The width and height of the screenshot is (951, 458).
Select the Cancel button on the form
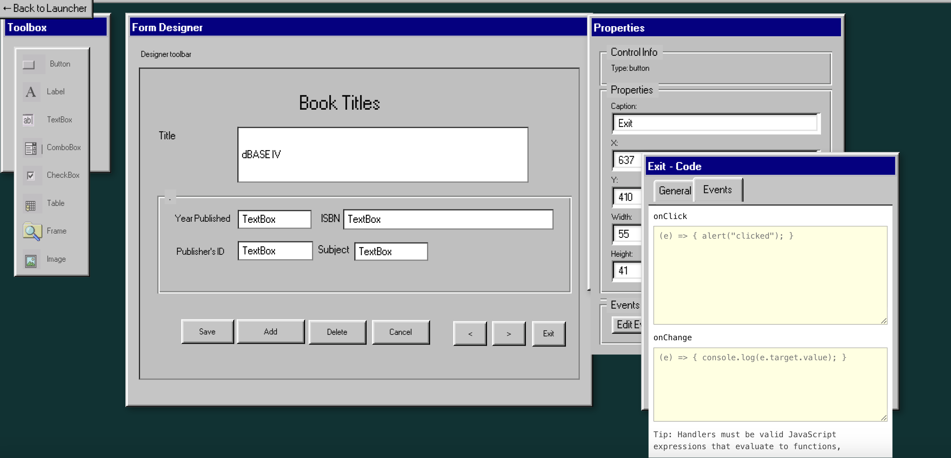(x=400, y=332)
